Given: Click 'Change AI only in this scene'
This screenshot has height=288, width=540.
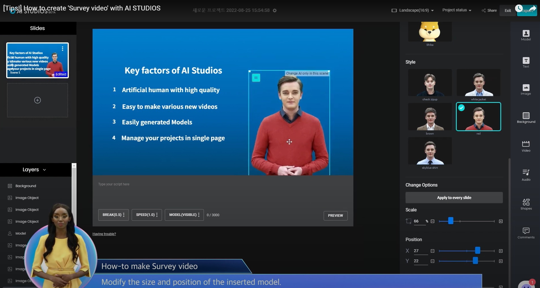Looking at the screenshot, I should pos(307,73).
